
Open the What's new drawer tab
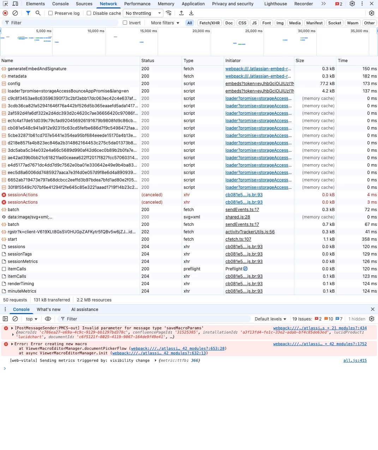49,309
